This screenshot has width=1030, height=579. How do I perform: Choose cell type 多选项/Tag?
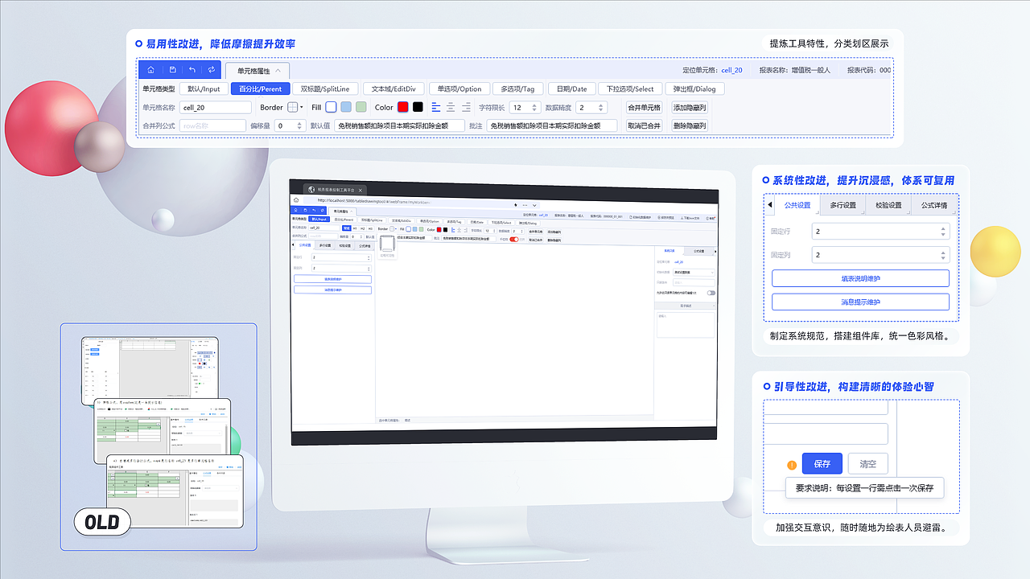coord(517,88)
